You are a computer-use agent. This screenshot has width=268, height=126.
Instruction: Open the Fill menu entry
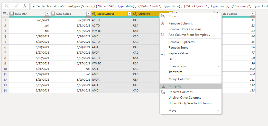190,59
